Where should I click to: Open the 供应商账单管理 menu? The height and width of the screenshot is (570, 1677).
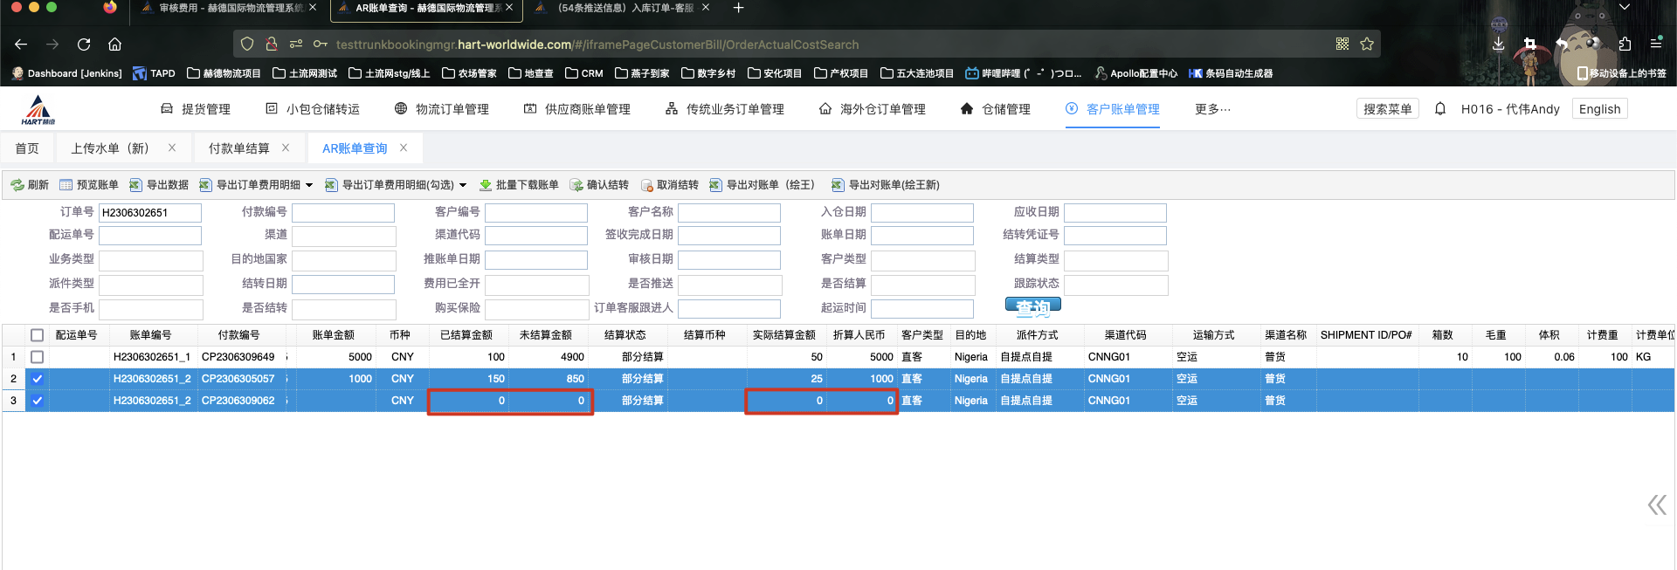(x=577, y=109)
